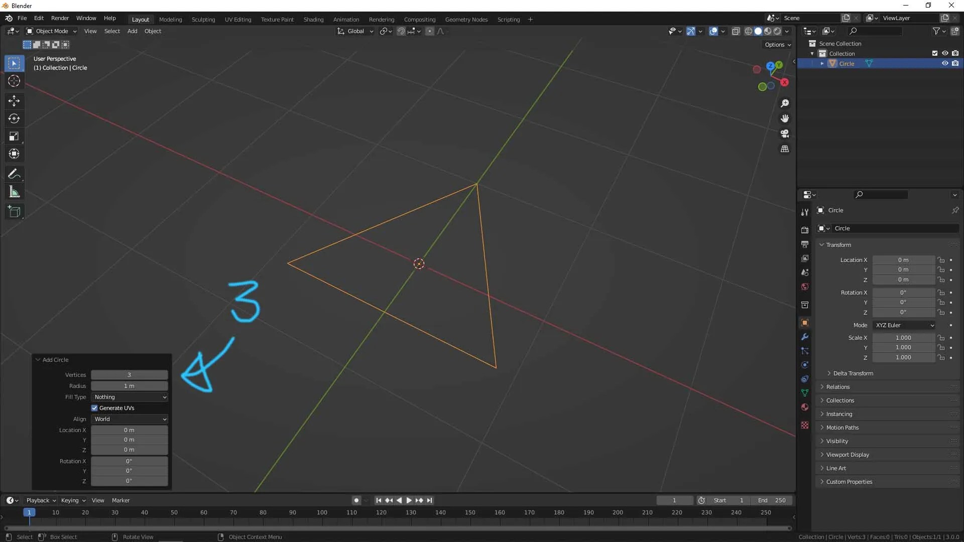Switch to the Shading workspace tab
The image size is (964, 542).
tap(313, 19)
